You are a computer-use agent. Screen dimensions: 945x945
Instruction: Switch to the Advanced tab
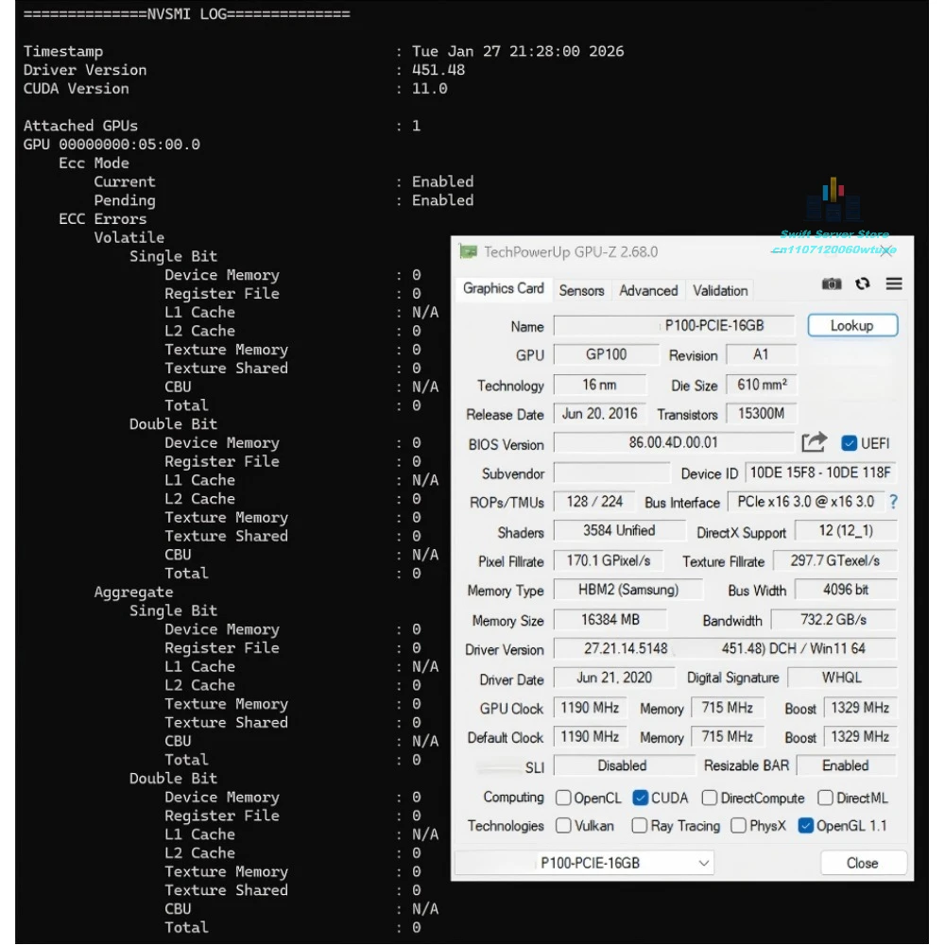648,290
